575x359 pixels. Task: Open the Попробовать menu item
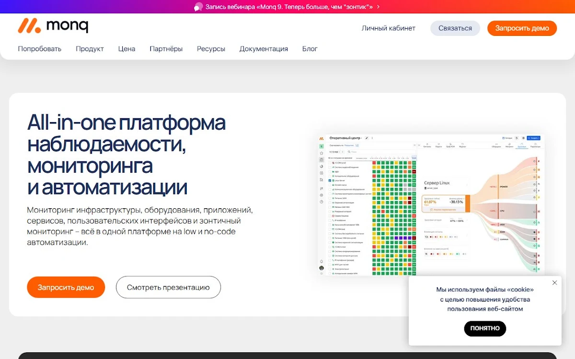(x=40, y=49)
